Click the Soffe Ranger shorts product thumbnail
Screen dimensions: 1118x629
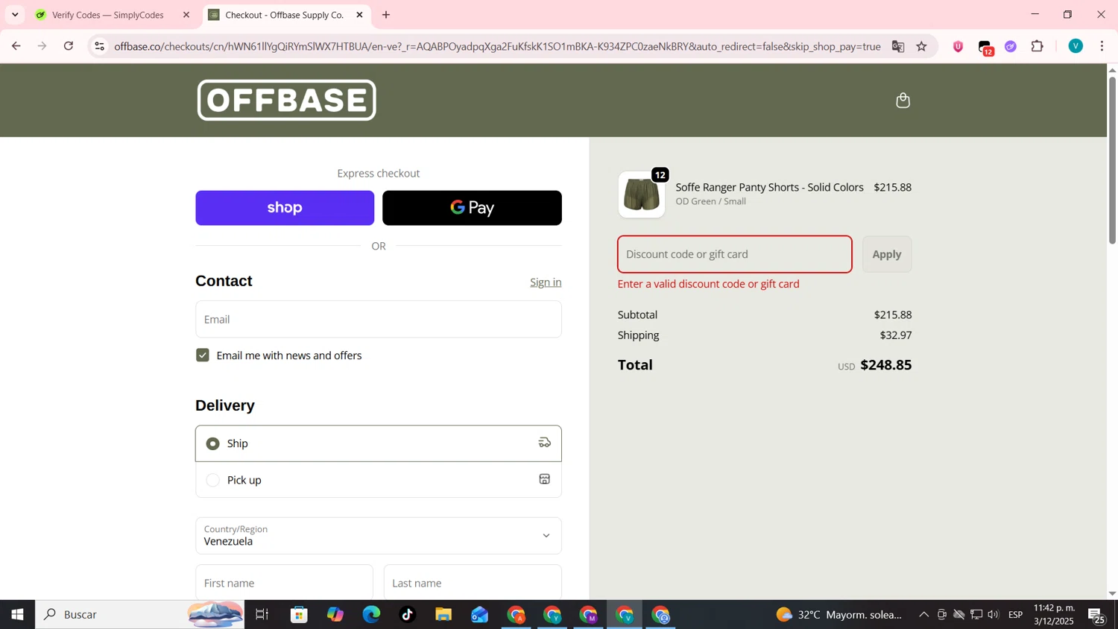click(x=641, y=195)
